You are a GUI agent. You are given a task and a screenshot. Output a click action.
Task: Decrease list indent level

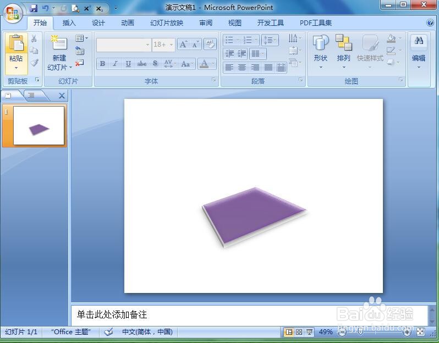coord(229,53)
